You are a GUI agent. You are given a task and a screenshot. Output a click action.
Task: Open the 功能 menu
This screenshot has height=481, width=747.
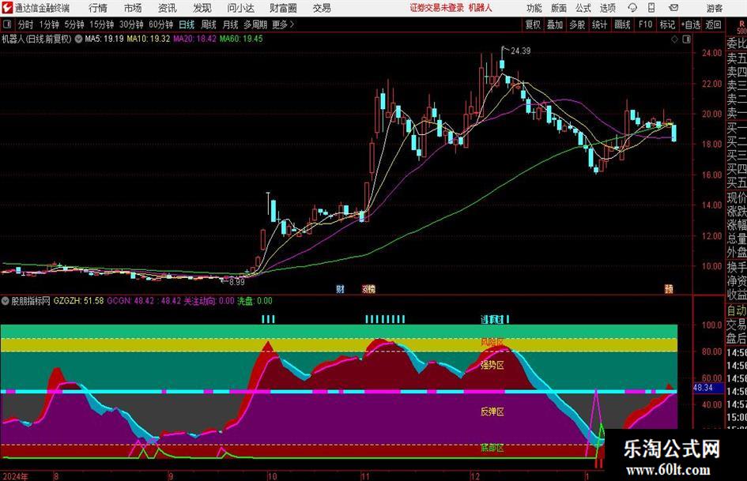(x=534, y=8)
